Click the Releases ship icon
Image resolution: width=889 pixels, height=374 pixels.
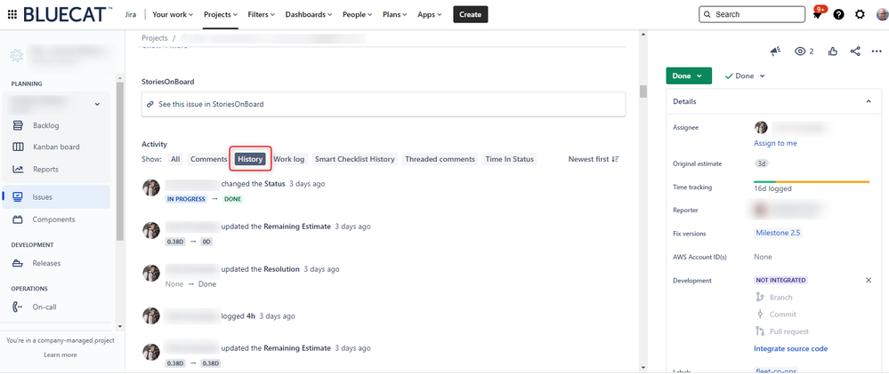[x=18, y=263]
